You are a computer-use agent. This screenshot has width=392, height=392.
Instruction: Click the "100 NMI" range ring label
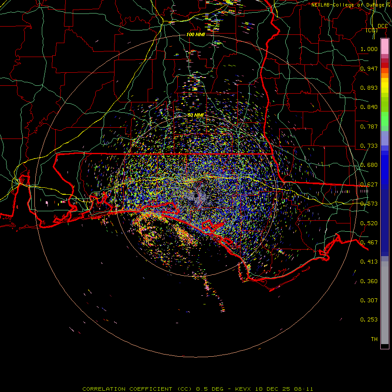(196, 34)
